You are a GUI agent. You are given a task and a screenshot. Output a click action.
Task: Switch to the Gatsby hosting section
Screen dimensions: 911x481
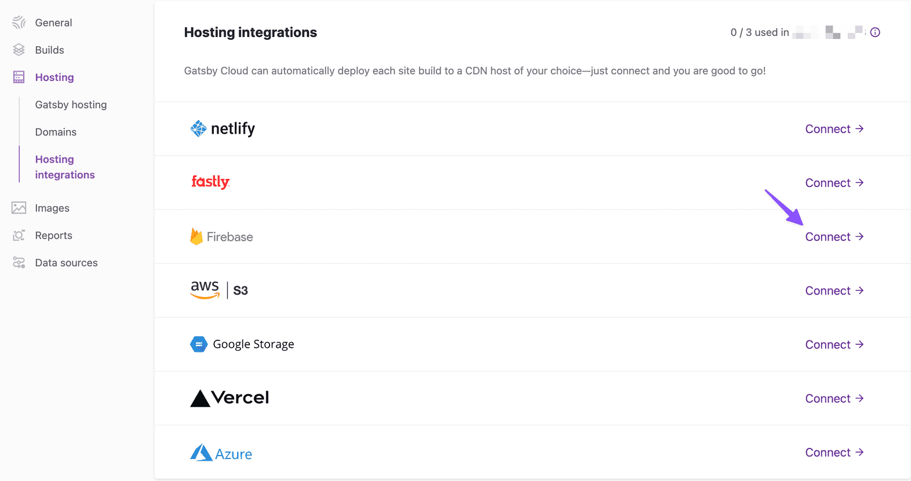tap(71, 104)
